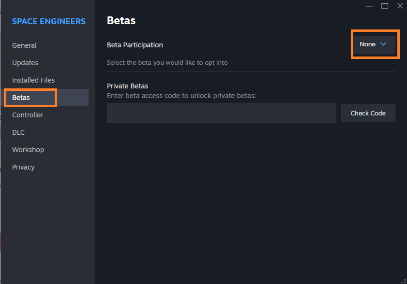Click the 'Select the beta' description text
The height and width of the screenshot is (284, 407).
pos(167,62)
